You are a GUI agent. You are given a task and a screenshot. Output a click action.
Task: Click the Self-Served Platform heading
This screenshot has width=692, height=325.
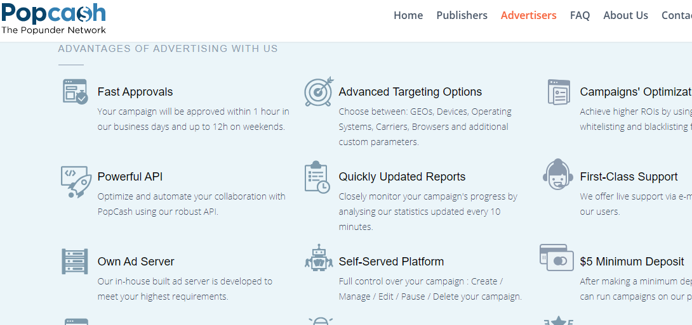tap(391, 262)
